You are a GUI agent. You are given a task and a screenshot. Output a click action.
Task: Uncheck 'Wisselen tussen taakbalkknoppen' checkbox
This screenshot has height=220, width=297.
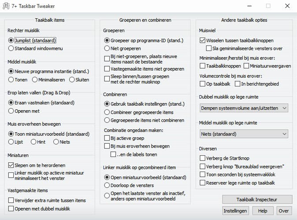coord(203,40)
